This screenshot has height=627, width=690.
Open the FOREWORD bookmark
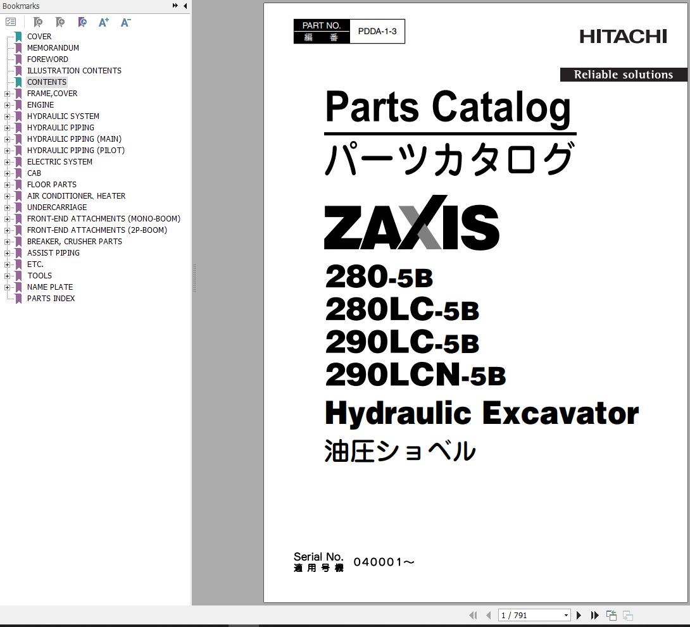pyautogui.click(x=47, y=59)
